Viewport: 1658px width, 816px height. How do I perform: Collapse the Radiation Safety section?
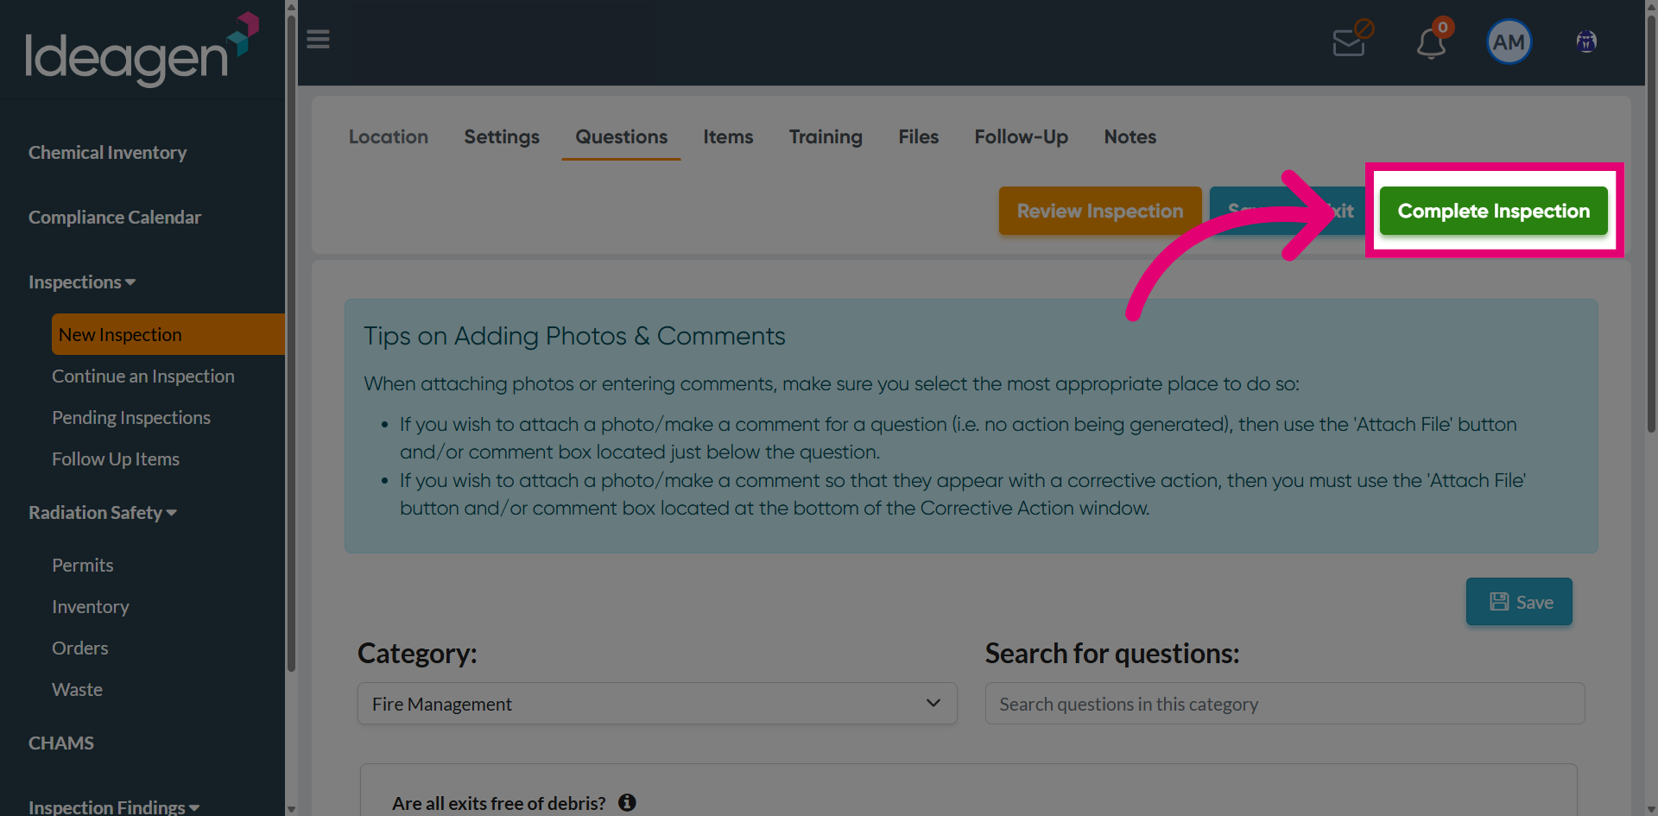coord(103,513)
